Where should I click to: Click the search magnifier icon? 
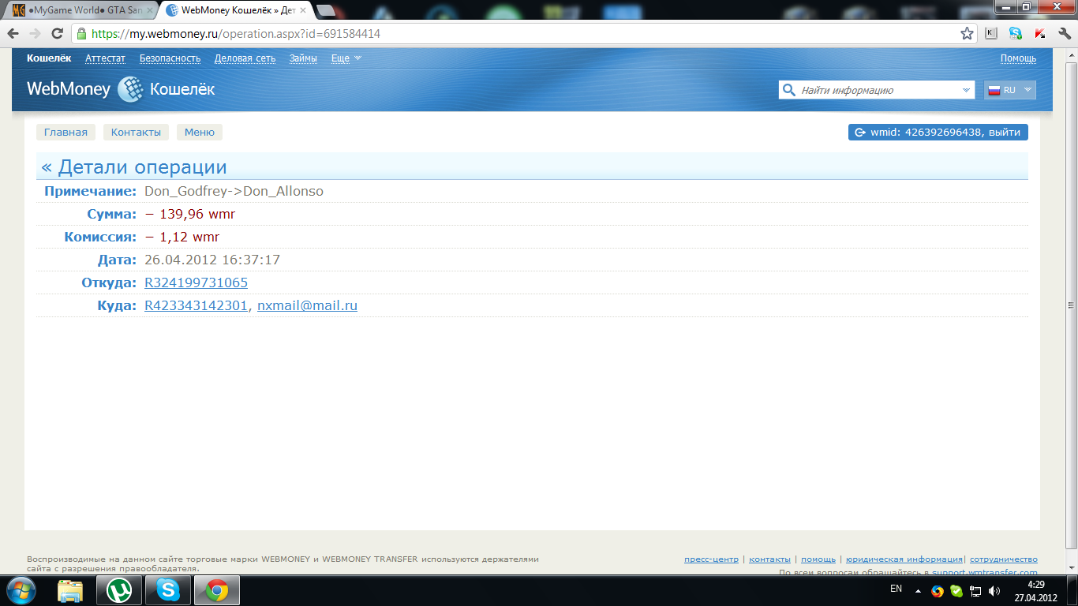[x=788, y=90]
